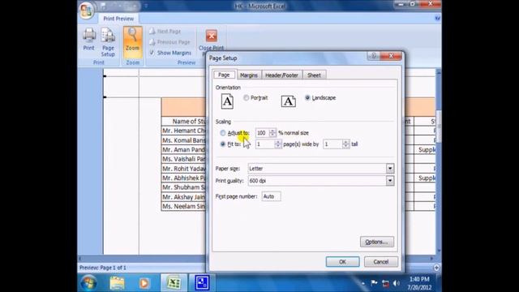Click the Excel taskbar icon
The image size is (519, 292).
pyautogui.click(x=174, y=283)
